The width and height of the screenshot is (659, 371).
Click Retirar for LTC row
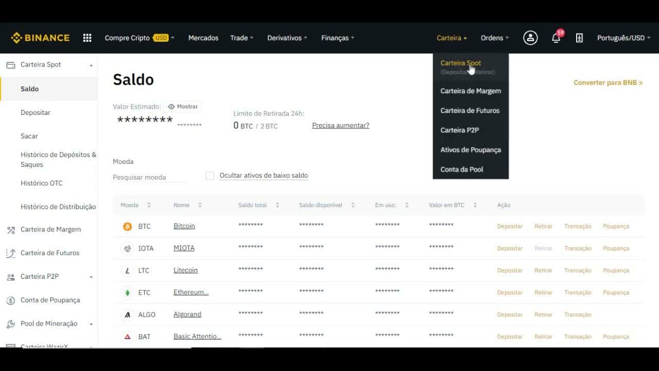pyautogui.click(x=543, y=271)
